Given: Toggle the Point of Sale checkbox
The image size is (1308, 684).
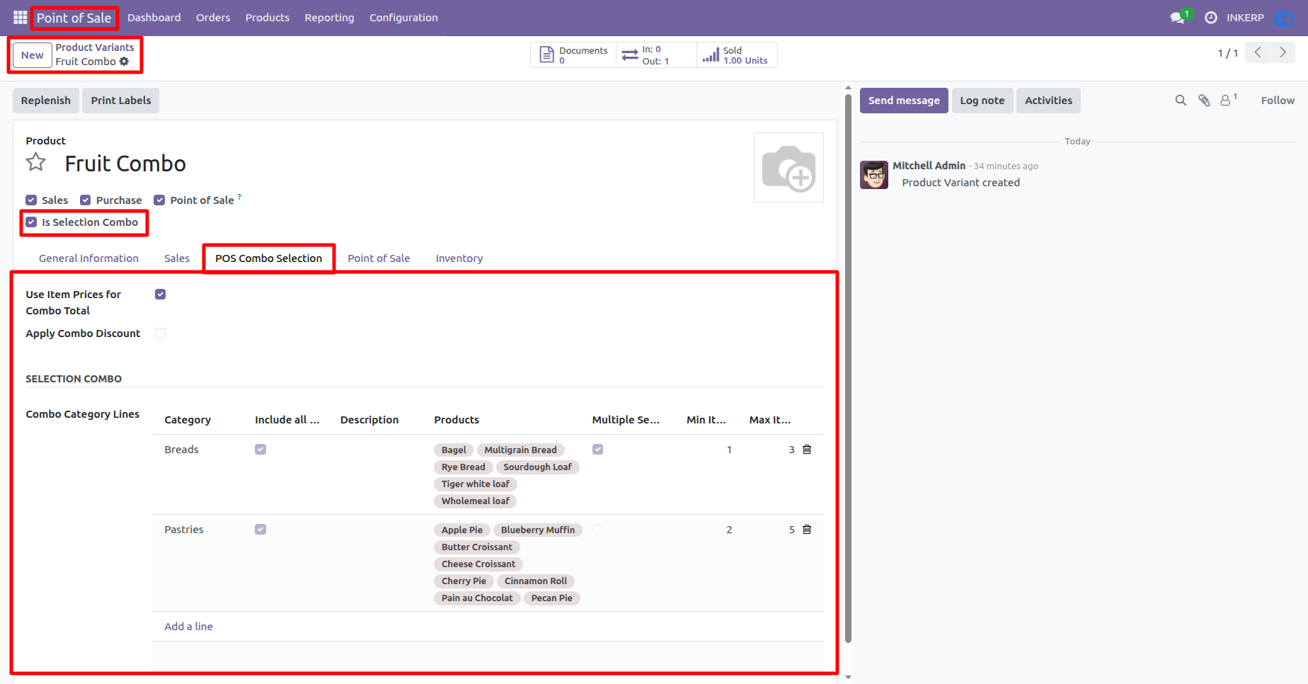Looking at the screenshot, I should tap(159, 200).
